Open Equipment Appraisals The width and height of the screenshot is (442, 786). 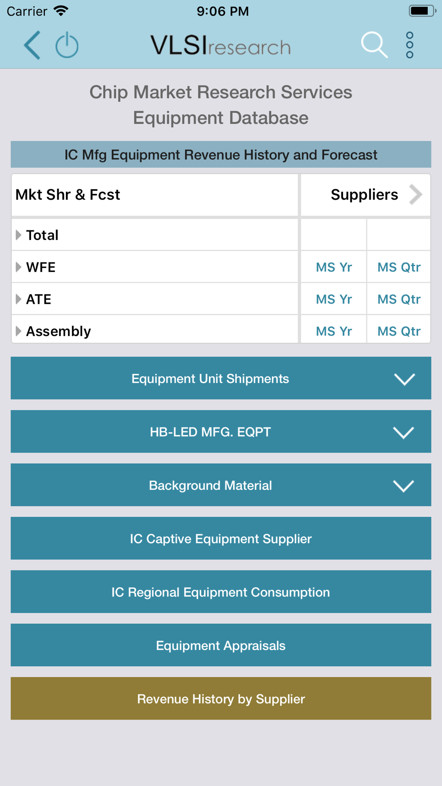[x=221, y=645]
